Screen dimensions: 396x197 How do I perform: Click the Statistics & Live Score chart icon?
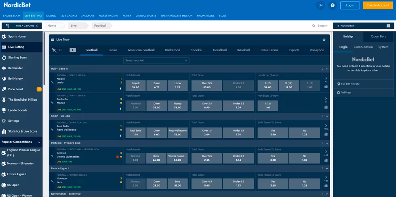click(4, 131)
